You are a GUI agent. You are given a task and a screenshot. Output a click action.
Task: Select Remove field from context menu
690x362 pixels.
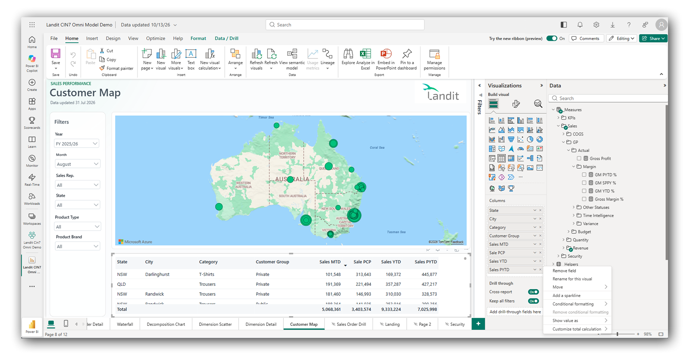(577, 271)
